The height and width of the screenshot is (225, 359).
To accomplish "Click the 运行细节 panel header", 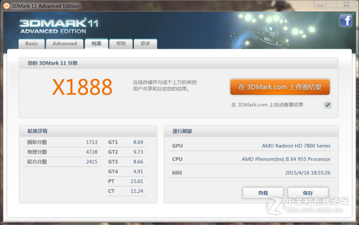I will pyautogui.click(x=182, y=131).
